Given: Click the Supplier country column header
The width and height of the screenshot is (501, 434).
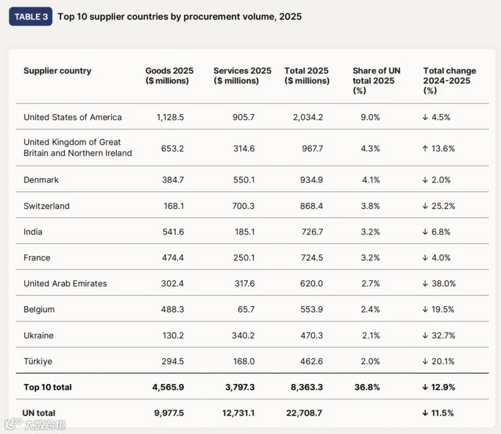Looking at the screenshot, I should [x=57, y=71].
